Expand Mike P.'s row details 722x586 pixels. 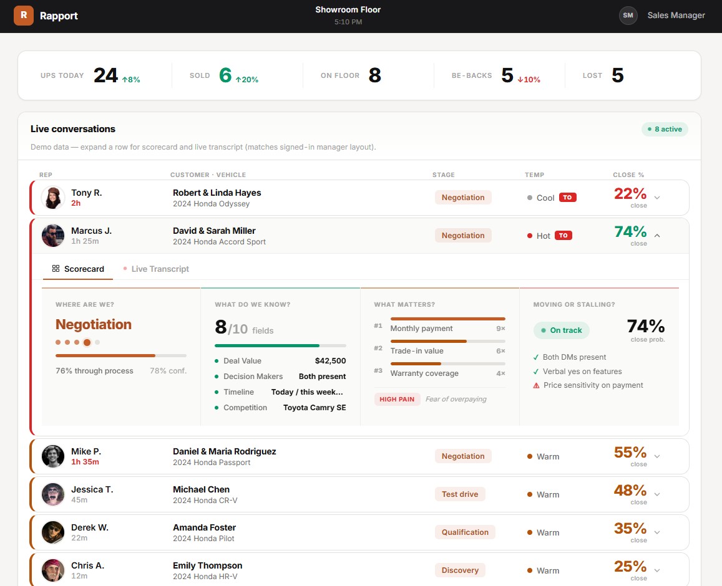(x=656, y=456)
